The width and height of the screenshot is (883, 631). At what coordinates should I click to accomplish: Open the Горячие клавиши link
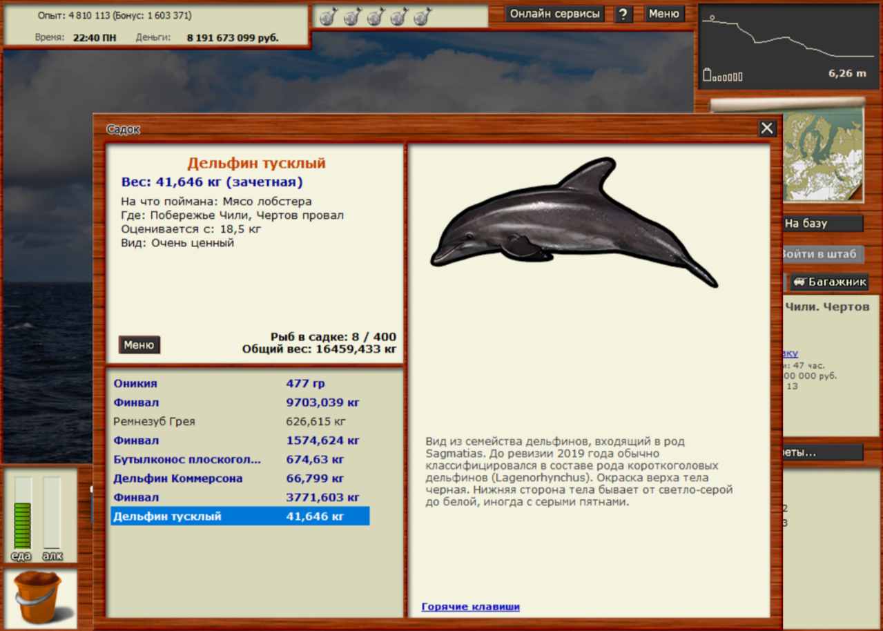click(470, 607)
